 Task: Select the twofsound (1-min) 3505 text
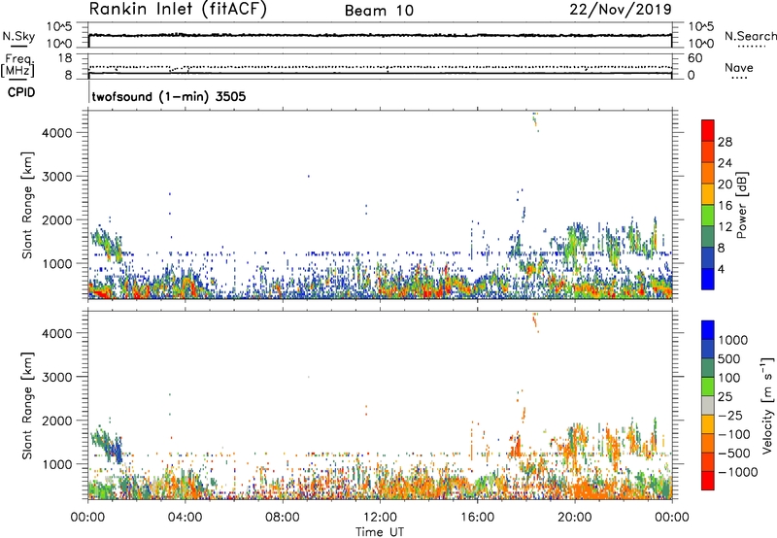[168, 96]
